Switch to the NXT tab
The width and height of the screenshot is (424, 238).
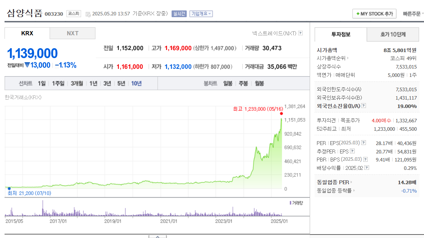pyautogui.click(x=73, y=33)
